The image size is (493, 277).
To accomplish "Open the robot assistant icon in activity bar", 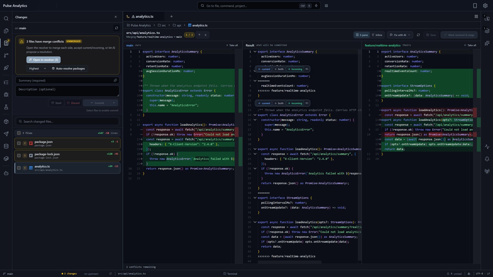I will (6, 173).
